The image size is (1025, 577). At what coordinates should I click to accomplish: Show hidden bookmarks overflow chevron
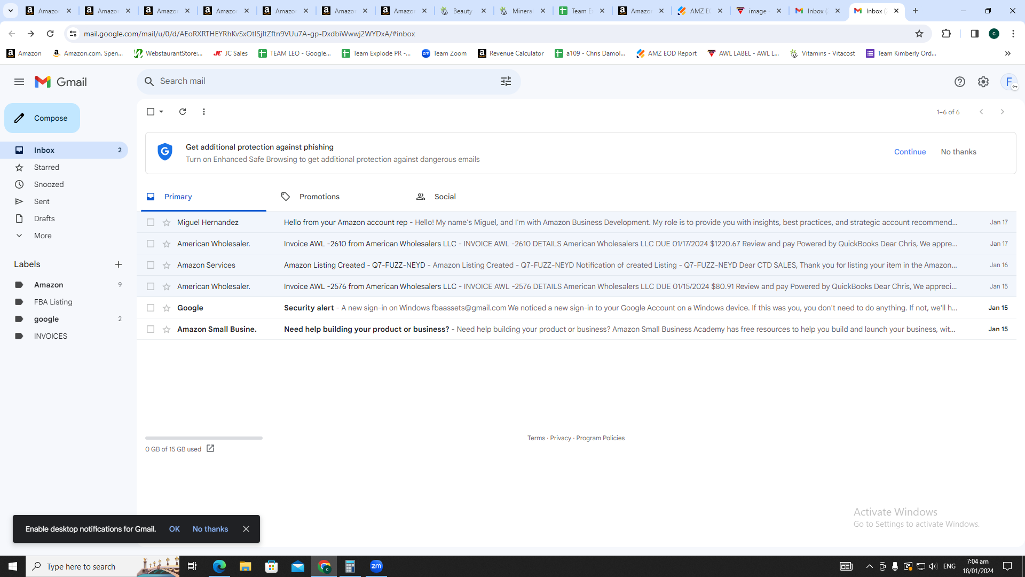[1008, 53]
